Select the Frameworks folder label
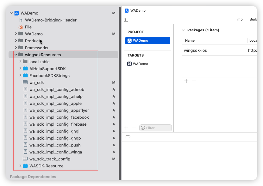 [x=37, y=48]
